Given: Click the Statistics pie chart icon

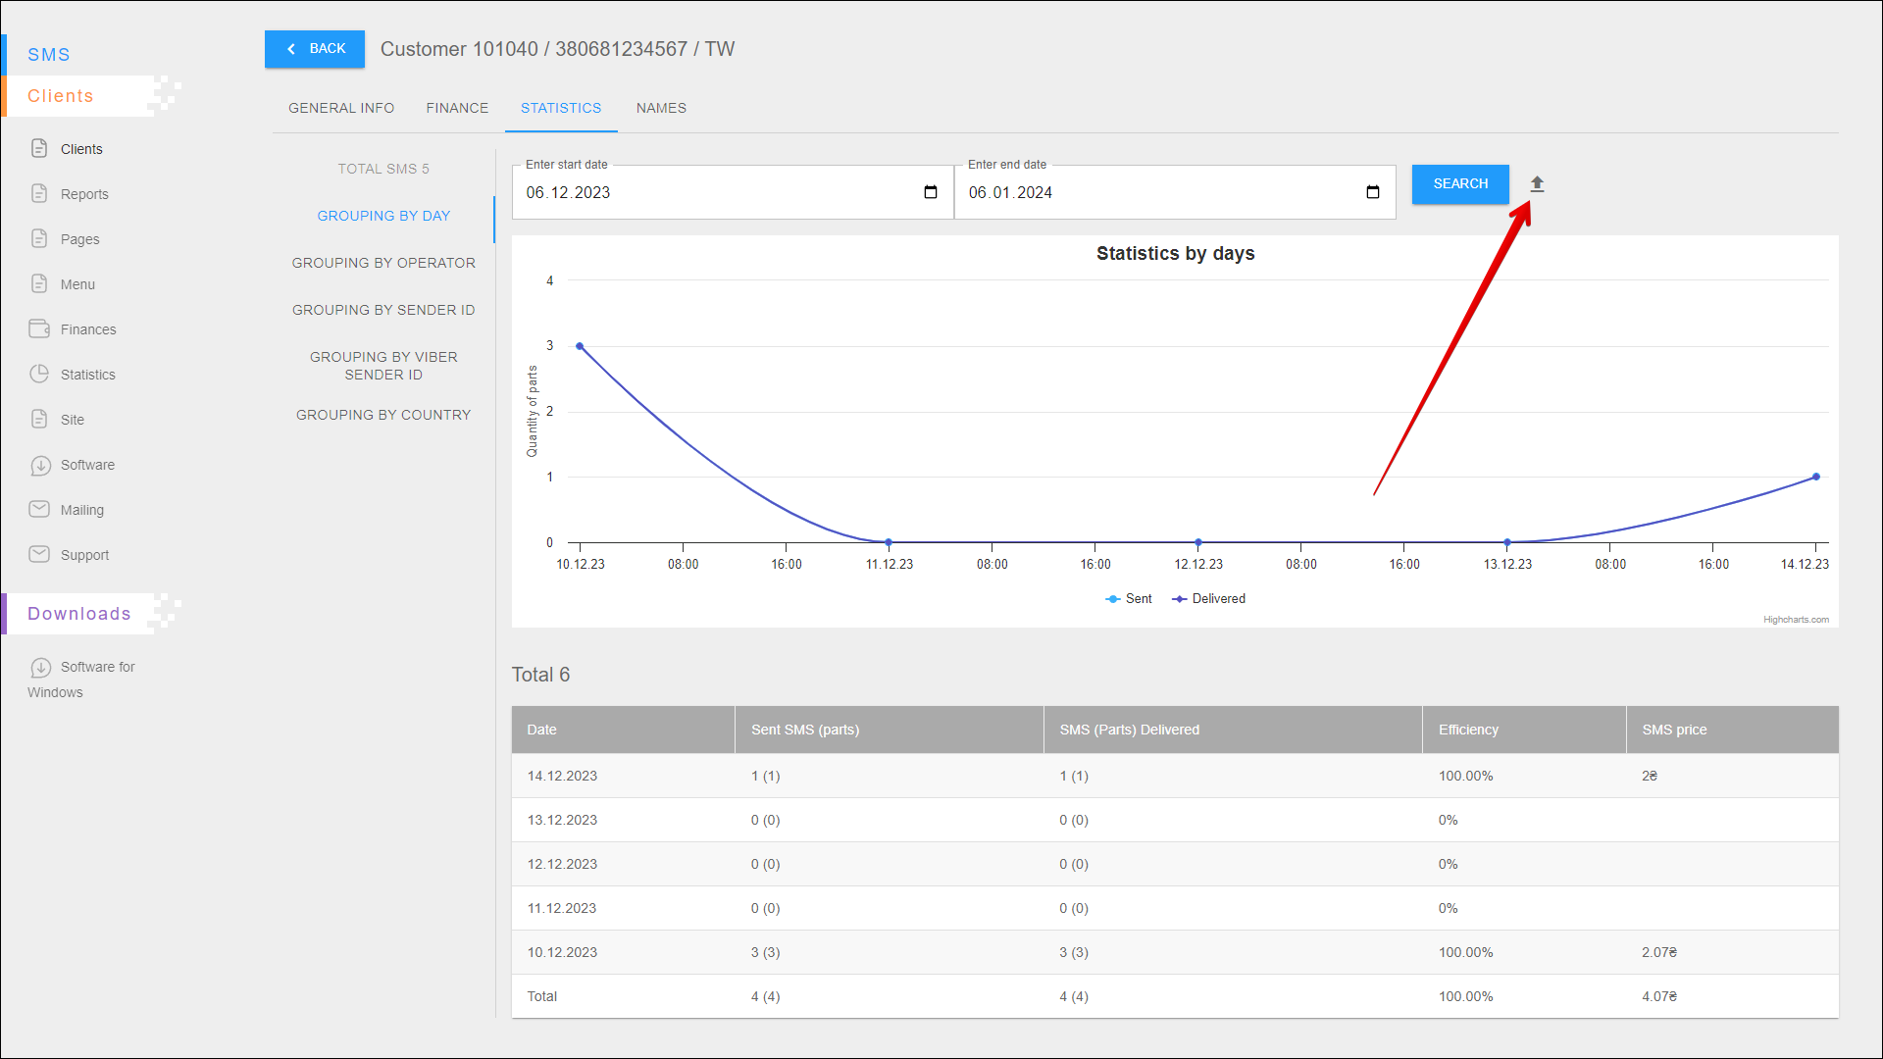Looking at the screenshot, I should point(39,374).
